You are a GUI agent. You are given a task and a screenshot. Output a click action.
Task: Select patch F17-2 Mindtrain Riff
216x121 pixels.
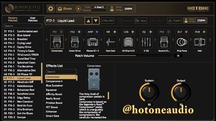click(22, 82)
